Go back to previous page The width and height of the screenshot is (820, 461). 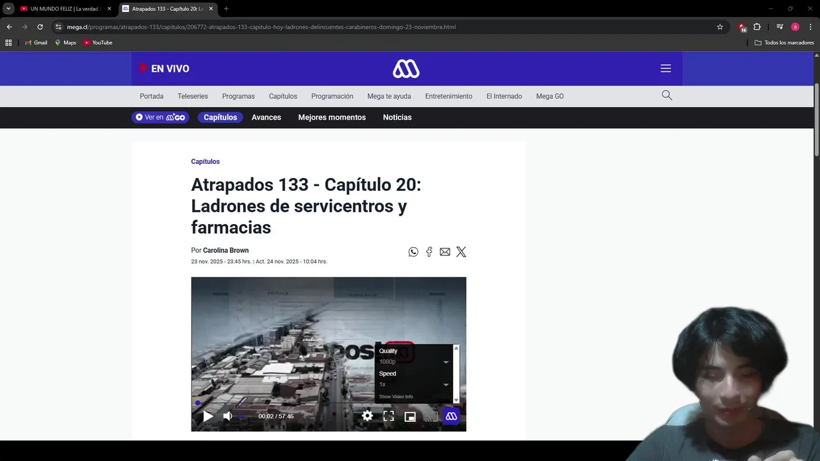click(x=9, y=27)
